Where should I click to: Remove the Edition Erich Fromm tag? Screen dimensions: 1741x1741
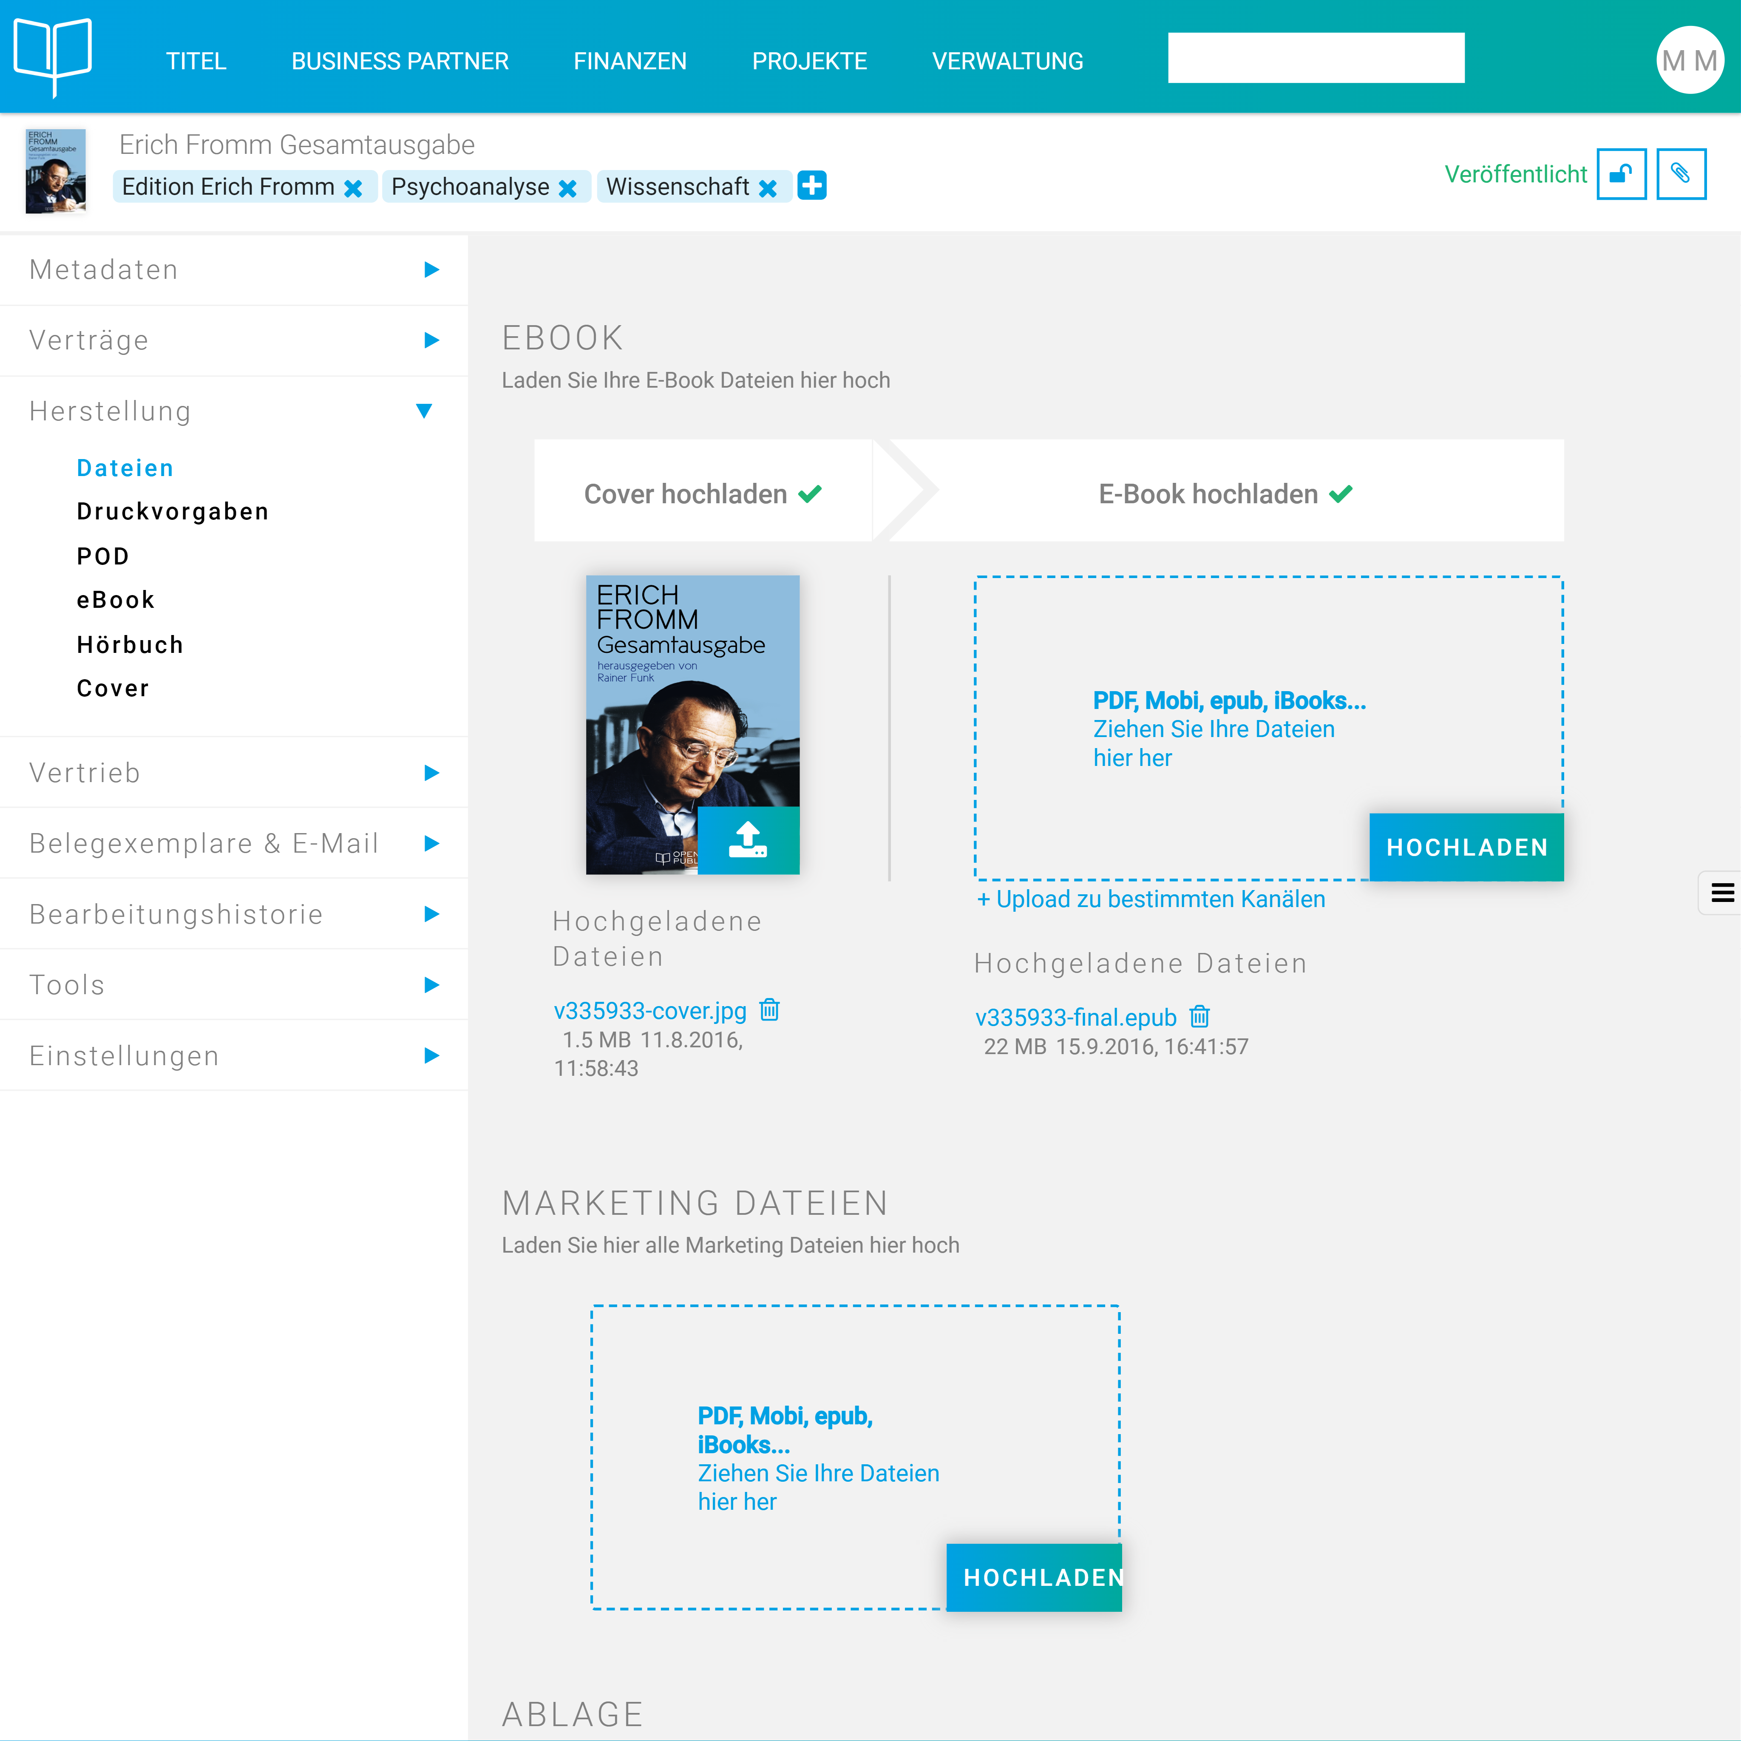coord(353,187)
